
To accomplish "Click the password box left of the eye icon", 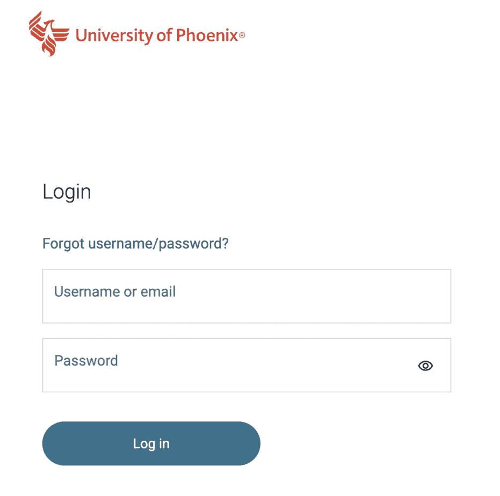I will (255, 366).
